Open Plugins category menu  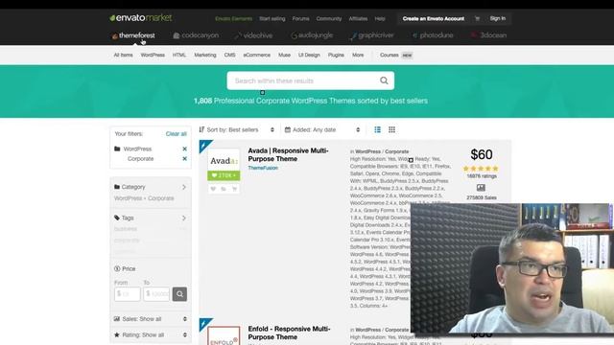coord(336,56)
